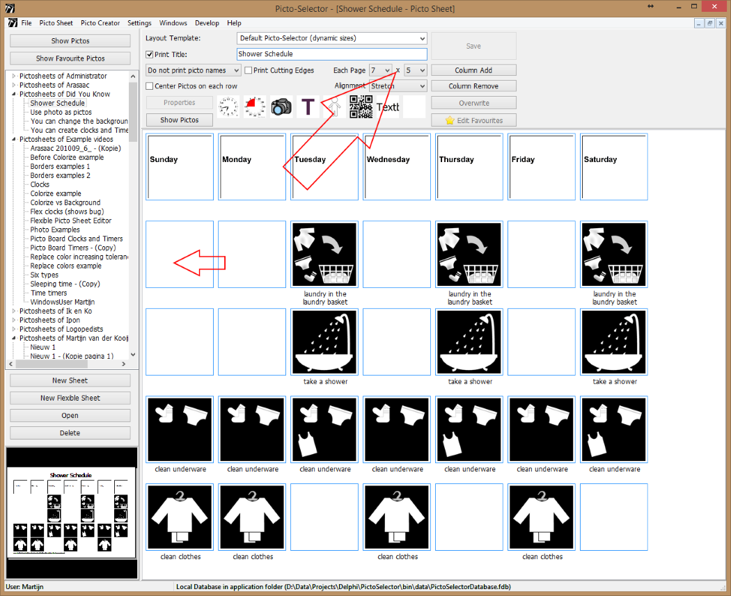Select the purple T text icon
The width and height of the screenshot is (731, 596).
pos(308,106)
